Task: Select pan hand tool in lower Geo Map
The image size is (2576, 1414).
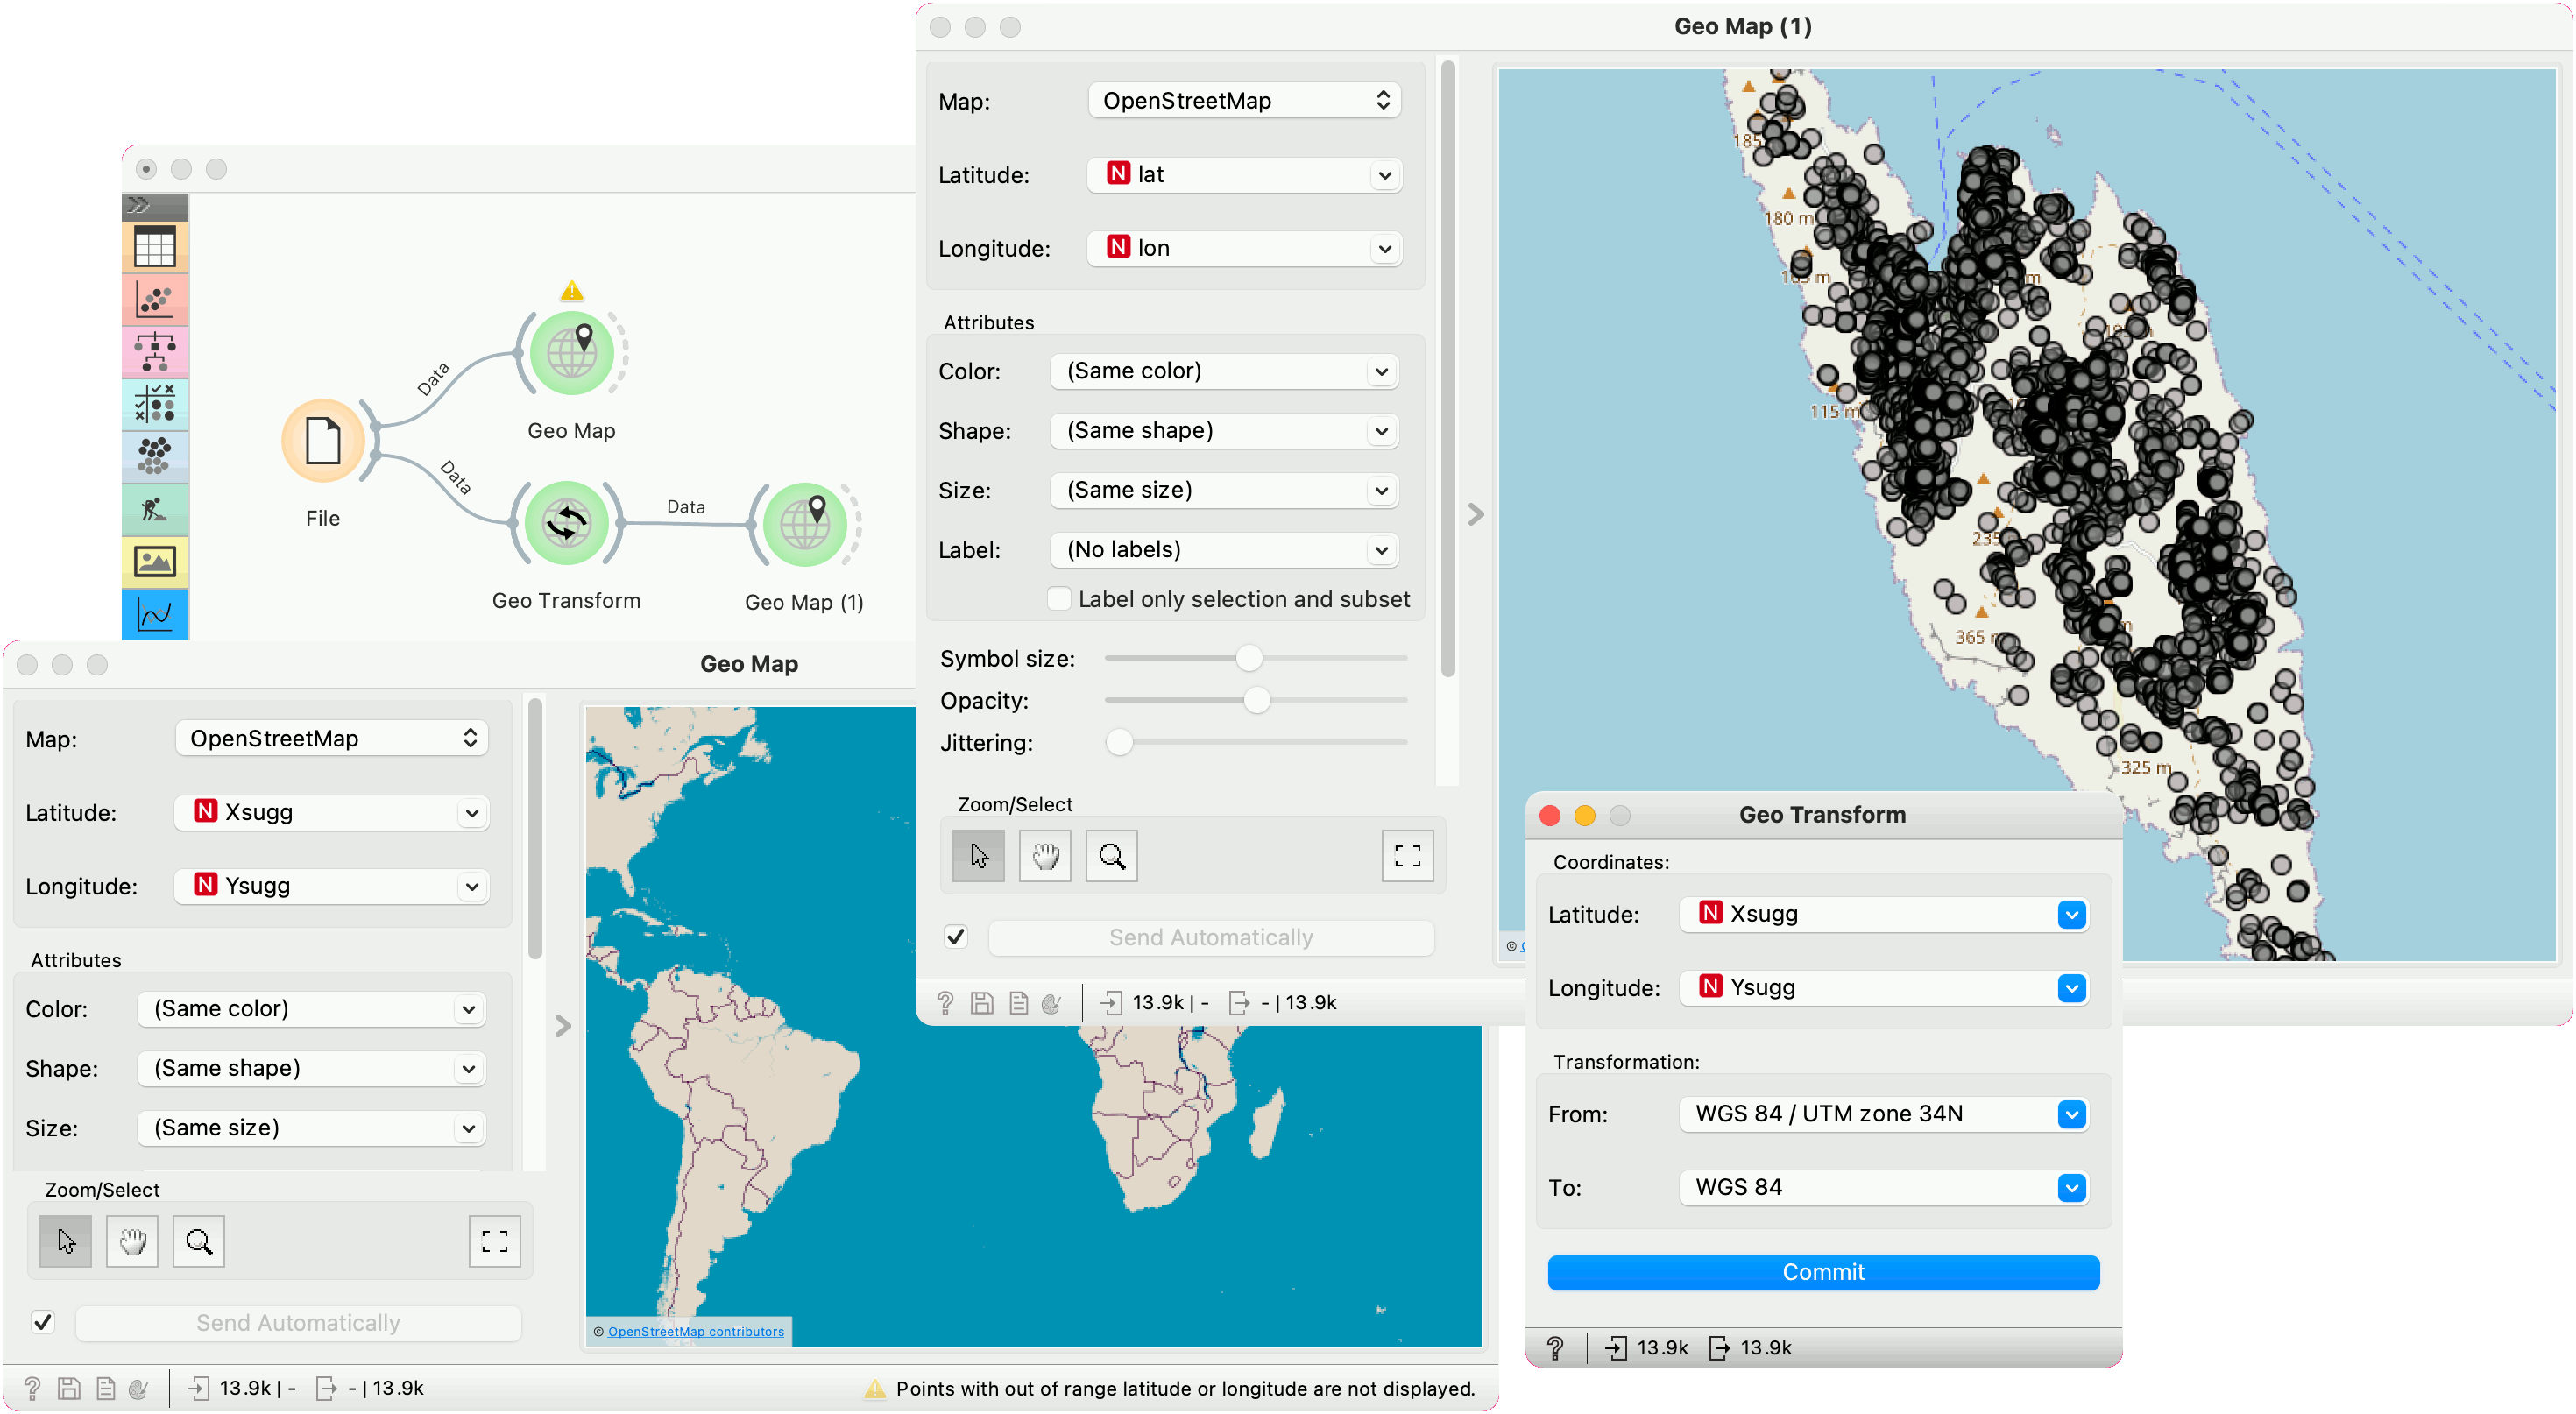Action: click(132, 1242)
